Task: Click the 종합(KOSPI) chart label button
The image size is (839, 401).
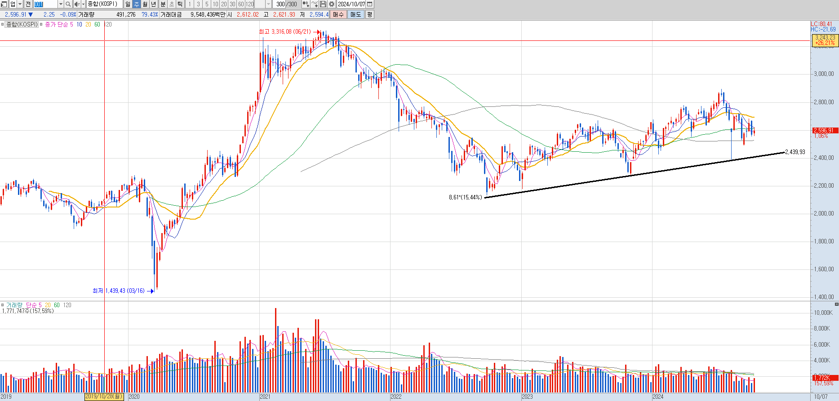Action: pyautogui.click(x=22, y=24)
